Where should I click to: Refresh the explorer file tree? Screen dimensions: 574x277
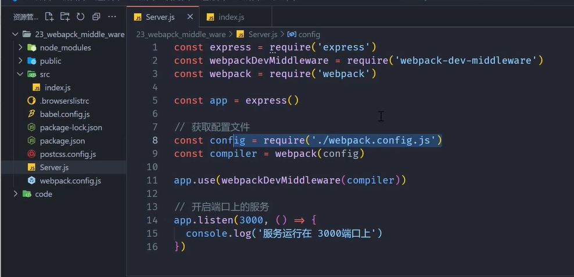[x=81, y=16]
